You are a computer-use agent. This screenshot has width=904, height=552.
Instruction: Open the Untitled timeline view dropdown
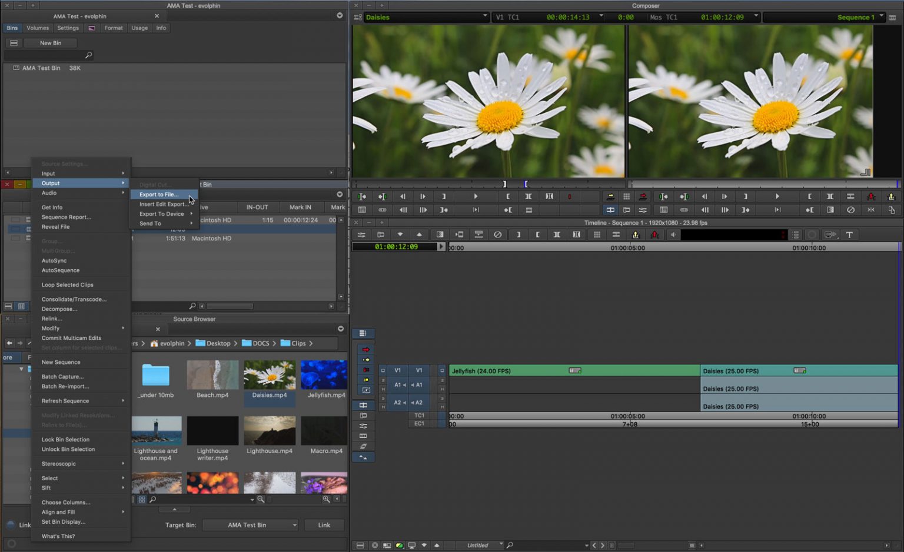tap(481, 545)
